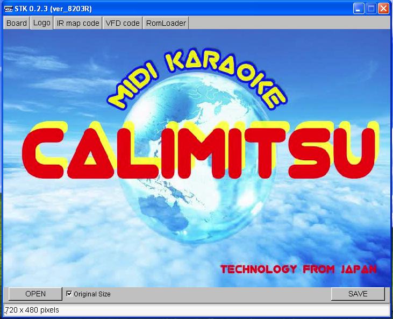This screenshot has height=319, width=393.
Task: Switch to the Board tab
Action: coord(17,23)
